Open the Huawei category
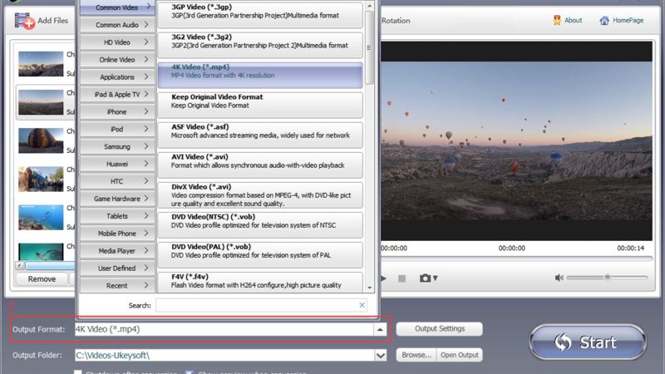Image resolution: width=665 pixels, height=374 pixels. [x=117, y=164]
